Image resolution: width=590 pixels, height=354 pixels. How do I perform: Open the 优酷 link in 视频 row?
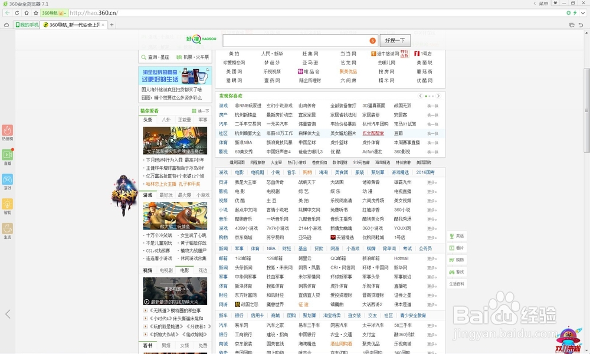(x=240, y=201)
